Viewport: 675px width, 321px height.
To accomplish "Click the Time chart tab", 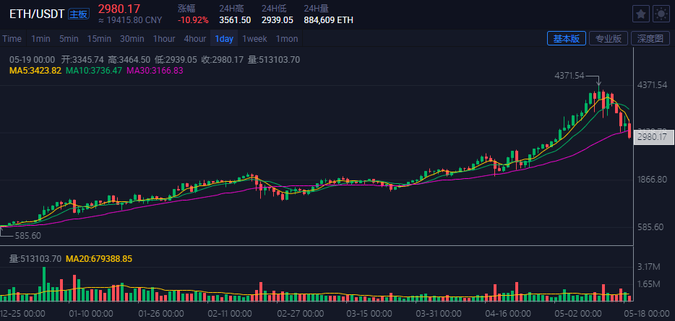I will (12, 39).
